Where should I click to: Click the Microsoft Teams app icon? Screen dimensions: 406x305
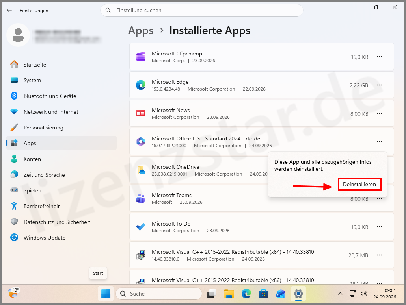coord(141,198)
